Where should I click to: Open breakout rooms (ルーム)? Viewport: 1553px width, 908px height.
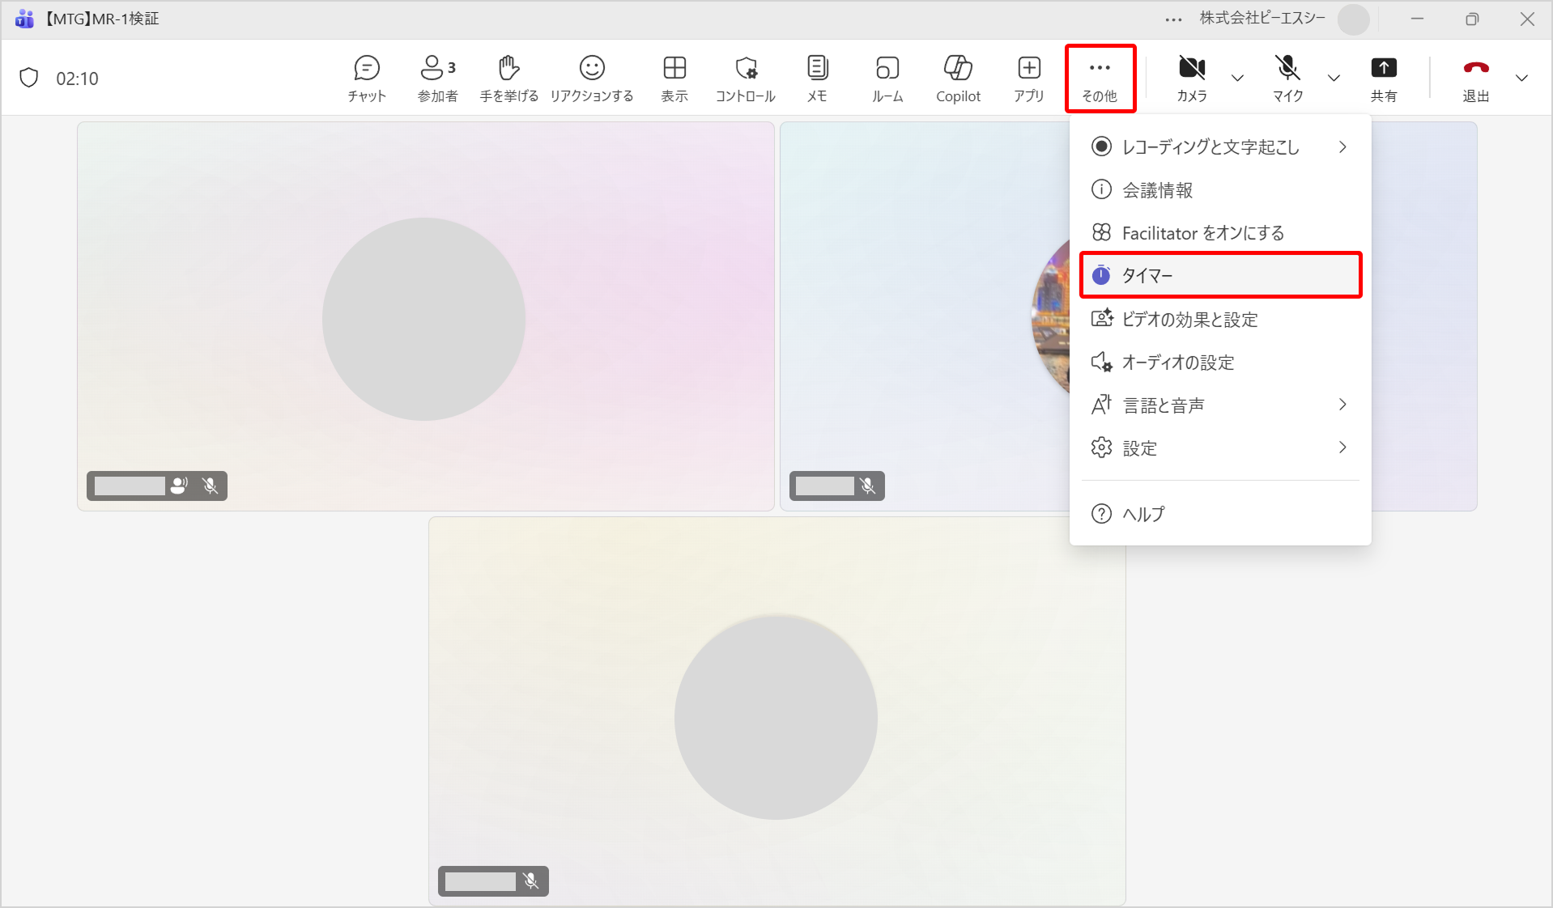pyautogui.click(x=887, y=78)
